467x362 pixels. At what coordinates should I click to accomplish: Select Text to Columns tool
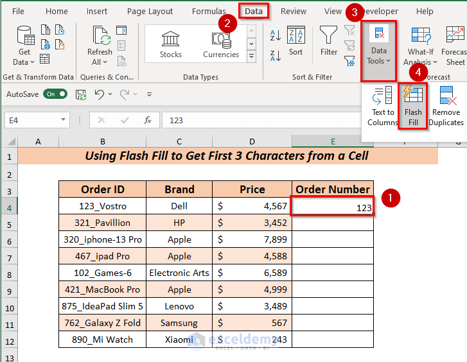pos(383,106)
